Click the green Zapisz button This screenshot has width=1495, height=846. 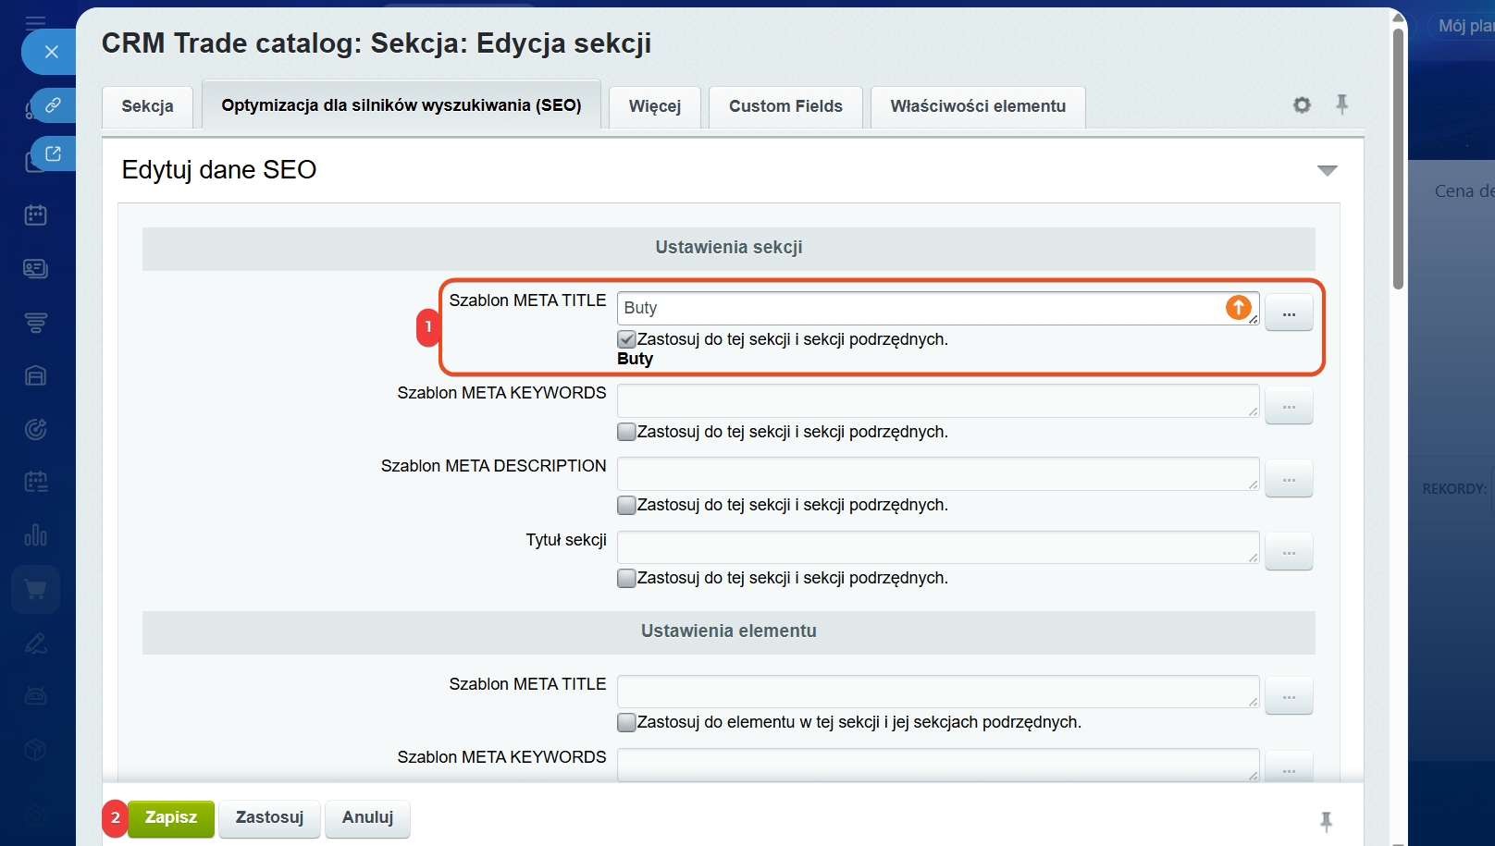(x=171, y=818)
